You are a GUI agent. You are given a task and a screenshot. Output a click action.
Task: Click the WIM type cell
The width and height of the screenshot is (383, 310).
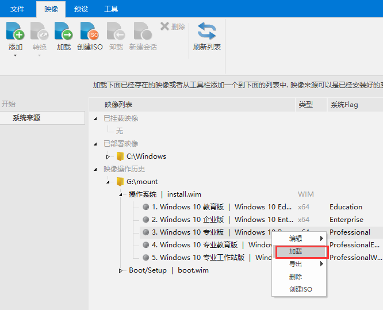[x=305, y=194]
